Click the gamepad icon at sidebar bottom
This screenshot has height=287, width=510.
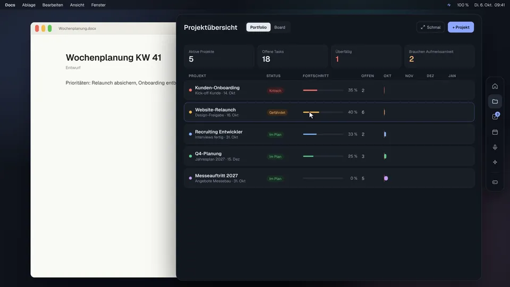click(495, 182)
